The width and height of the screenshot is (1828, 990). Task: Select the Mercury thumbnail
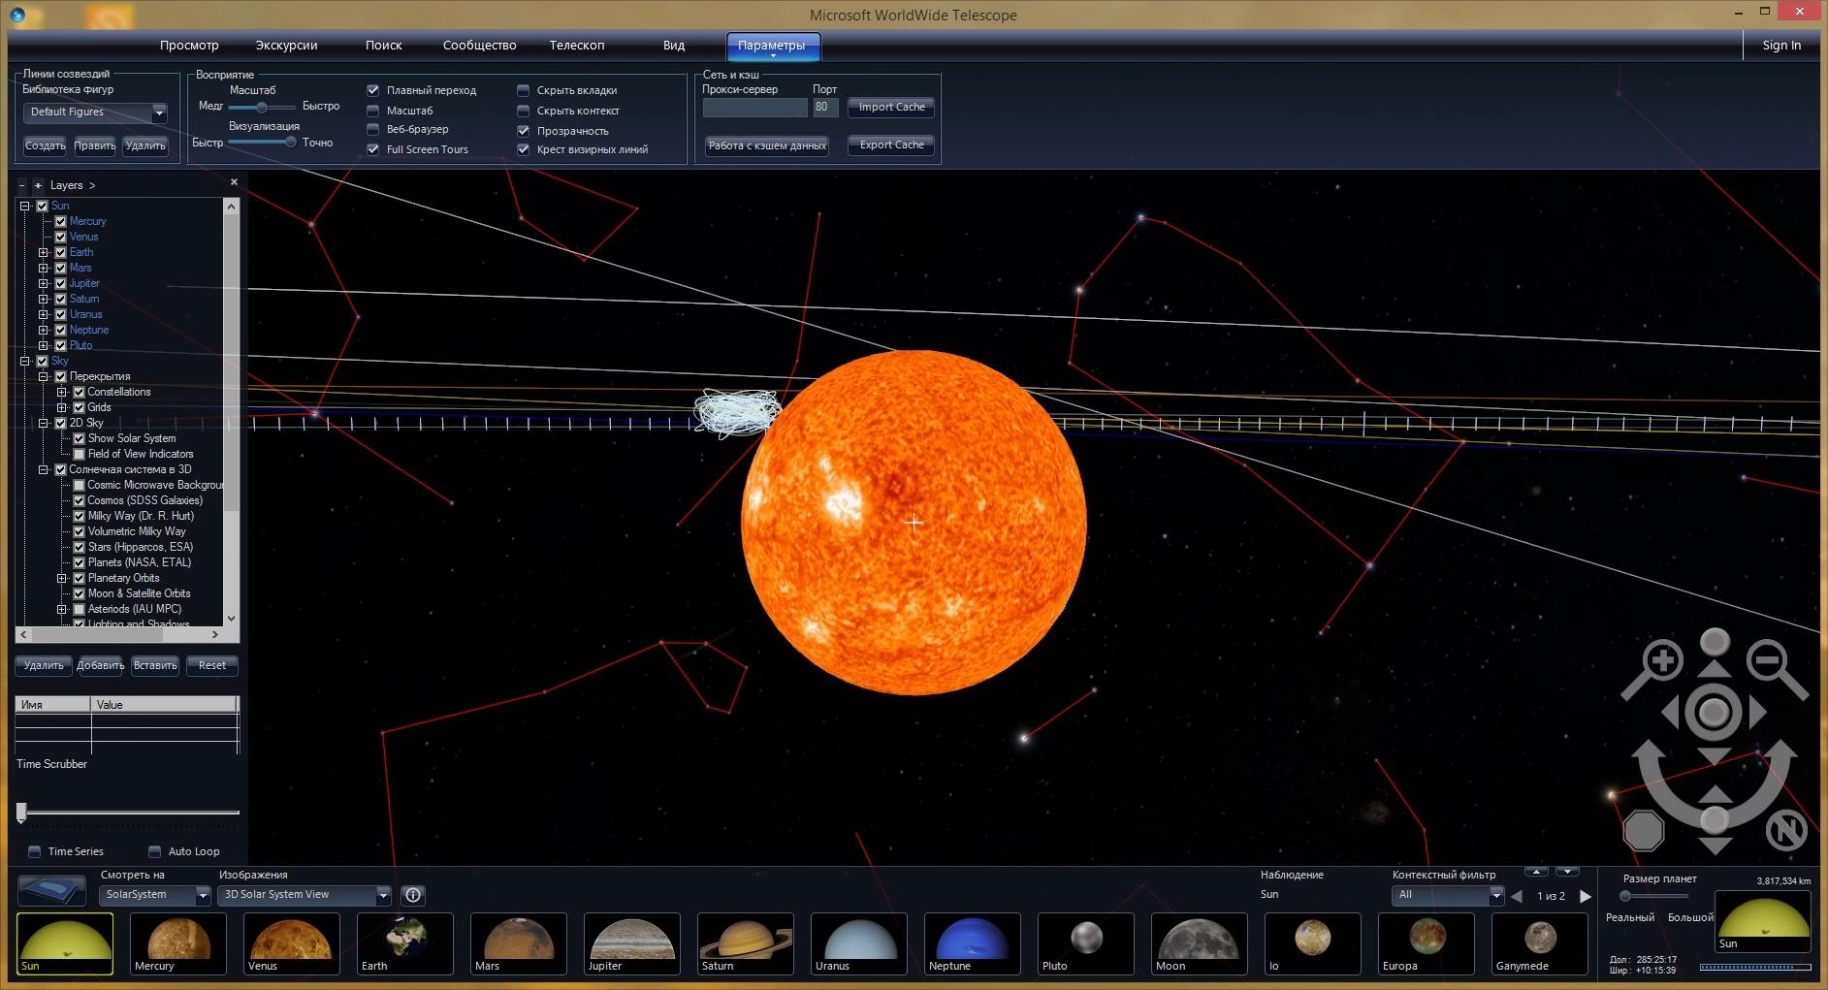178,943
